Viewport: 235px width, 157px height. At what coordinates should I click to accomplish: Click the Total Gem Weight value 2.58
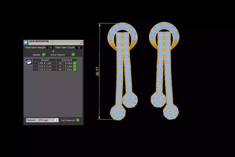[50, 48]
